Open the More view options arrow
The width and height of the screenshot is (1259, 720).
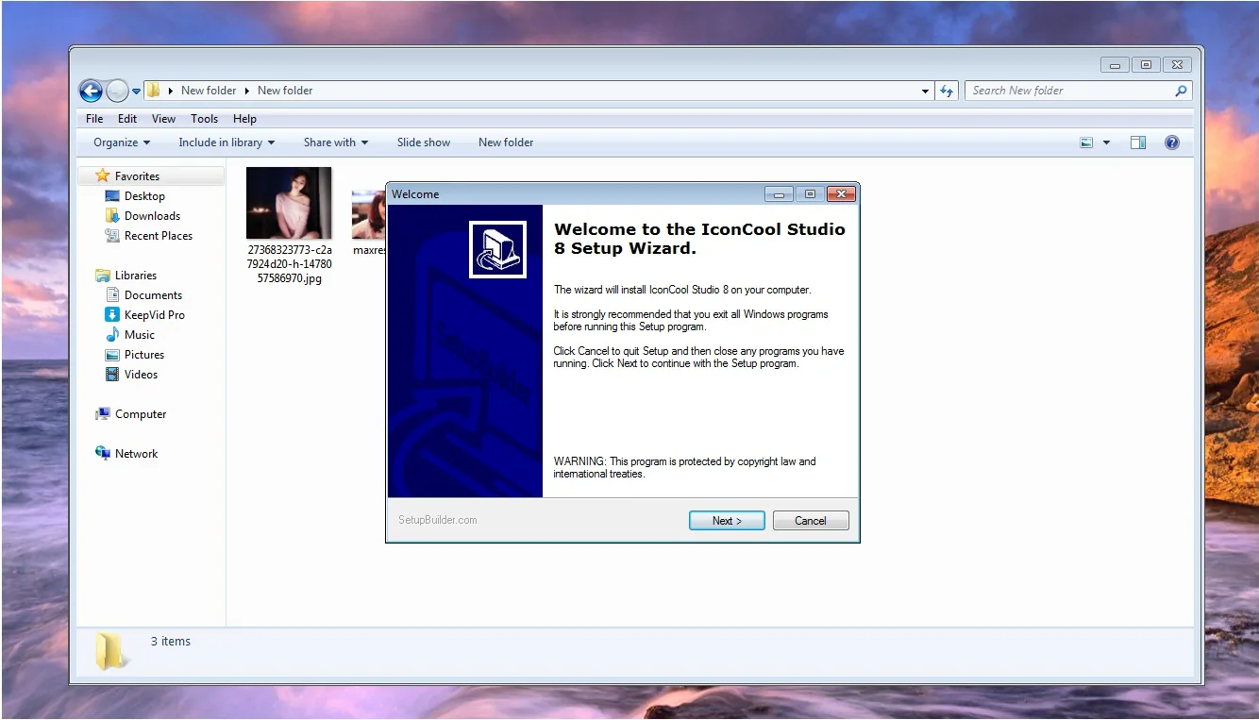click(1106, 142)
